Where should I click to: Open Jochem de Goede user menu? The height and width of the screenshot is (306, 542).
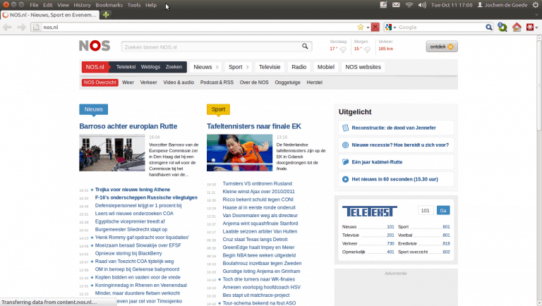click(x=502, y=5)
